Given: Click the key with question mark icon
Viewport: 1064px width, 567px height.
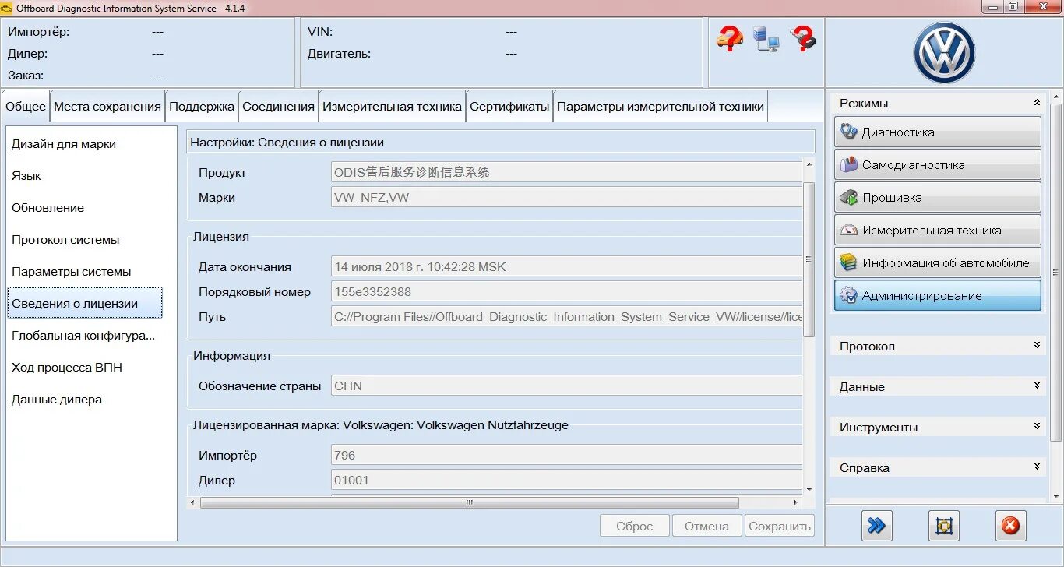Looking at the screenshot, I should coord(804,37).
